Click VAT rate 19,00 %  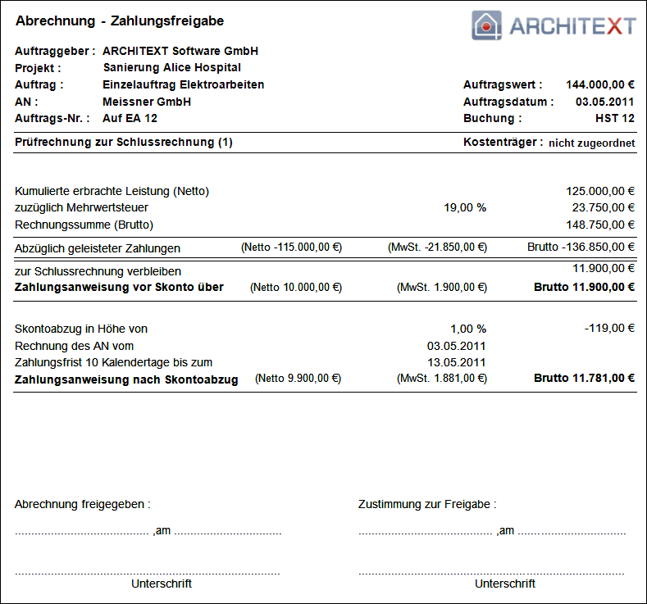pos(465,208)
